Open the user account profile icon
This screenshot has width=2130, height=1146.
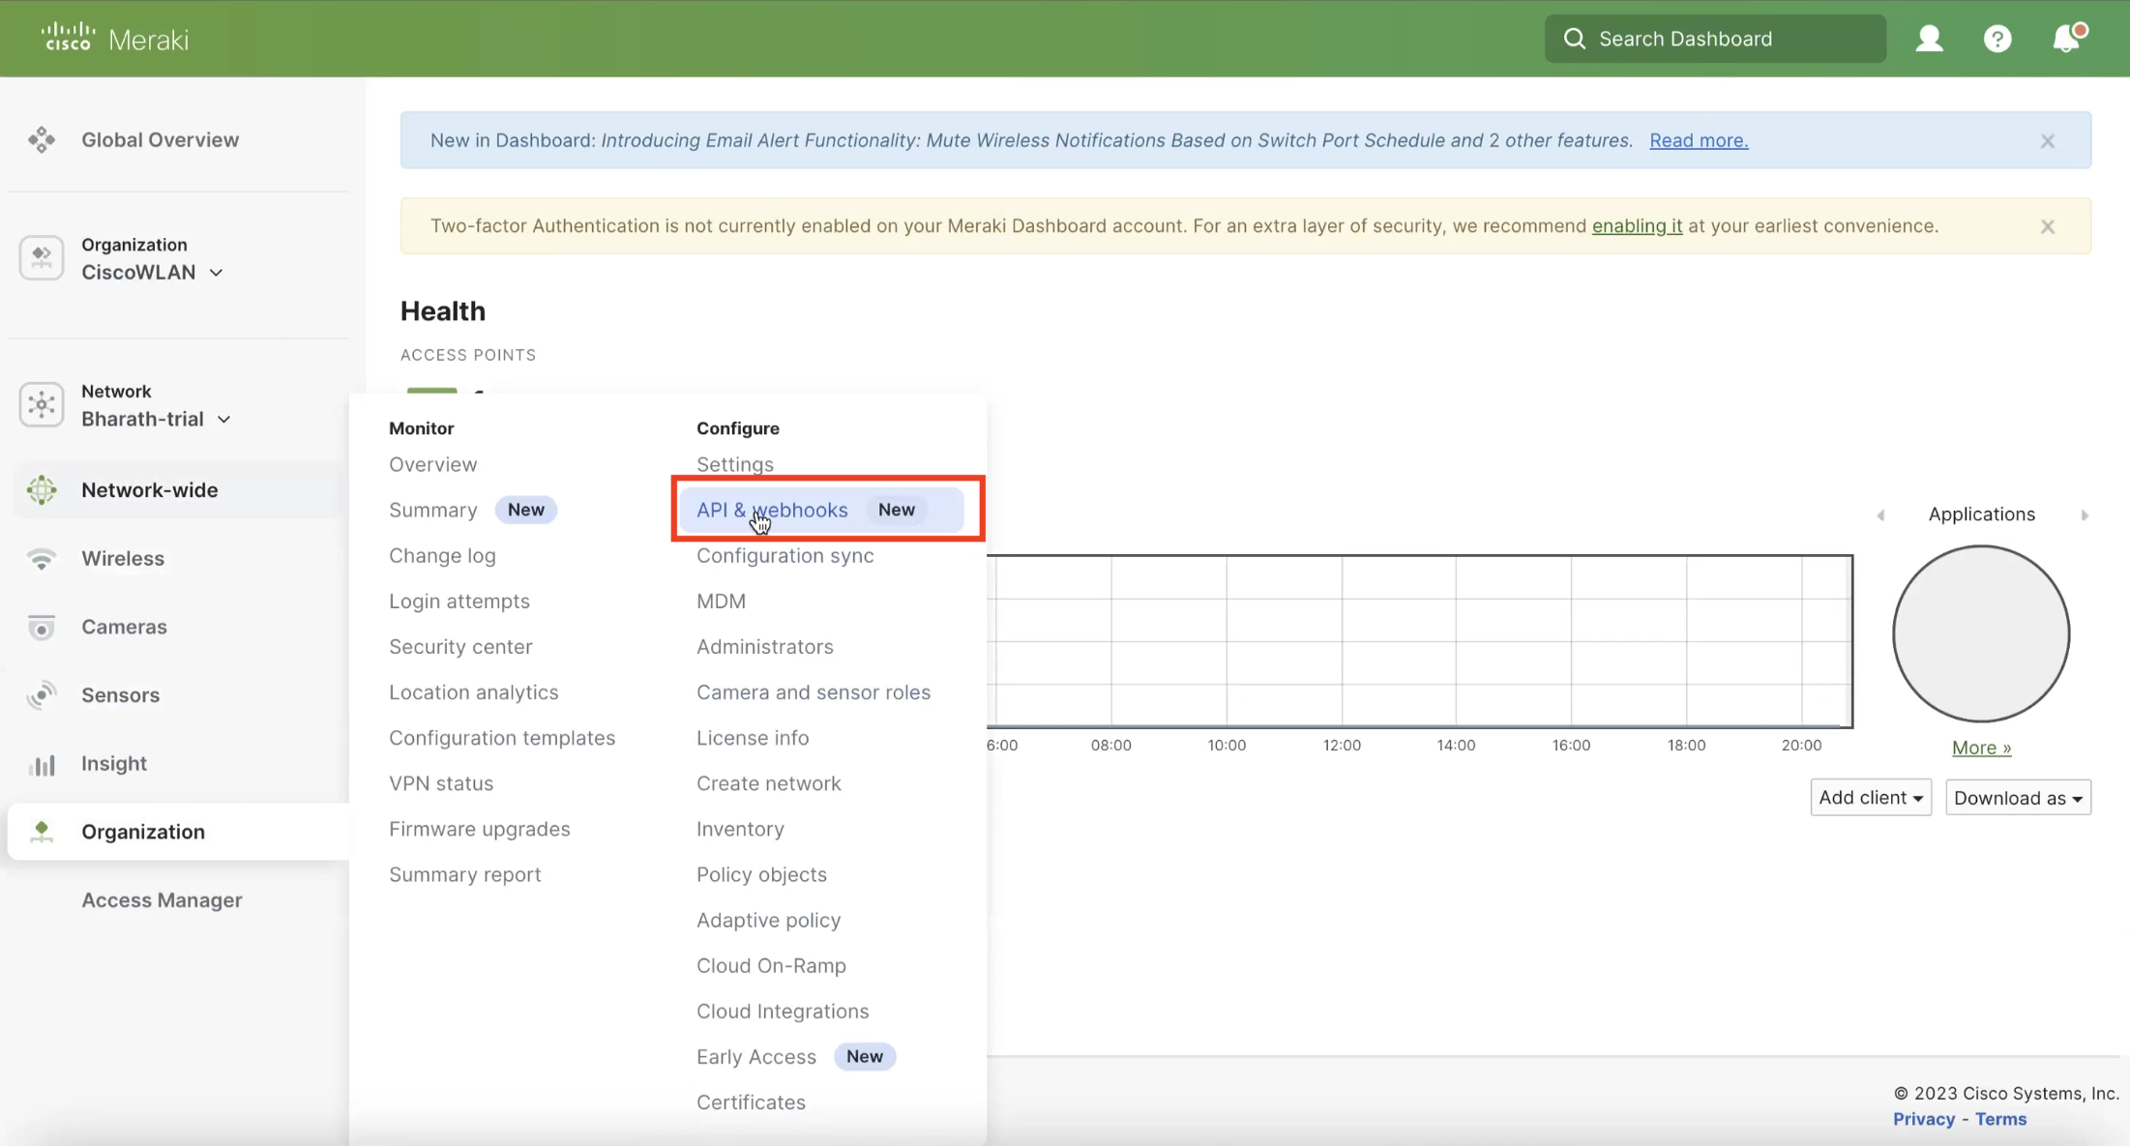[1929, 39]
